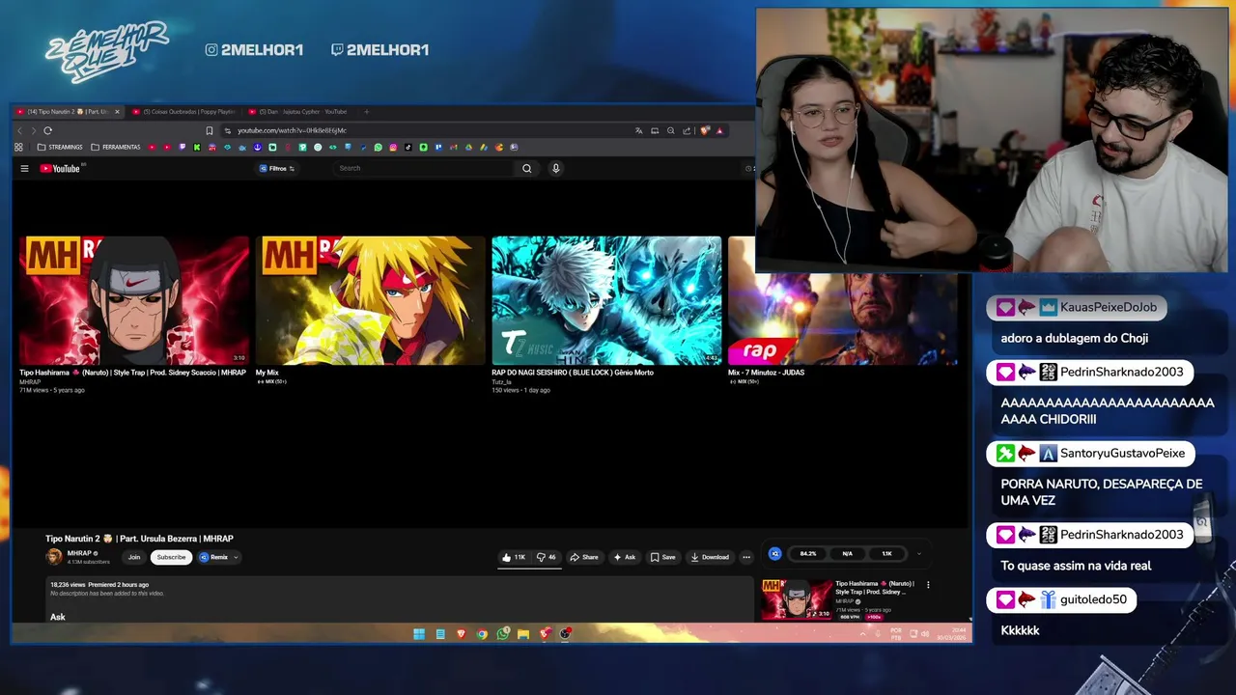Share the page via address bar share icon
The height and width of the screenshot is (695, 1236).
pos(686,130)
